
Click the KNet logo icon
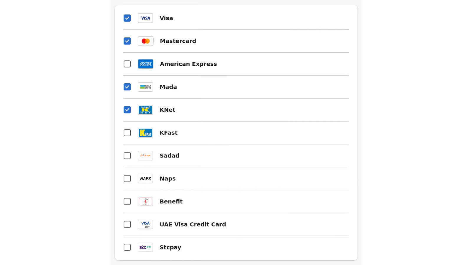click(145, 110)
